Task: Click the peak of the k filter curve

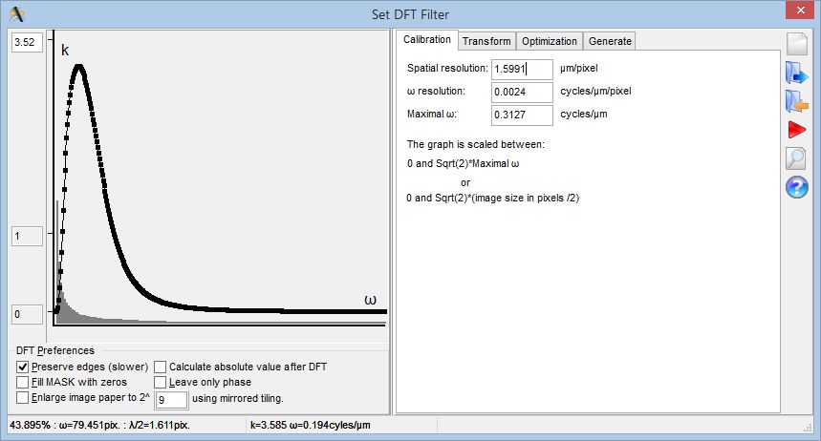Action: 79,67
